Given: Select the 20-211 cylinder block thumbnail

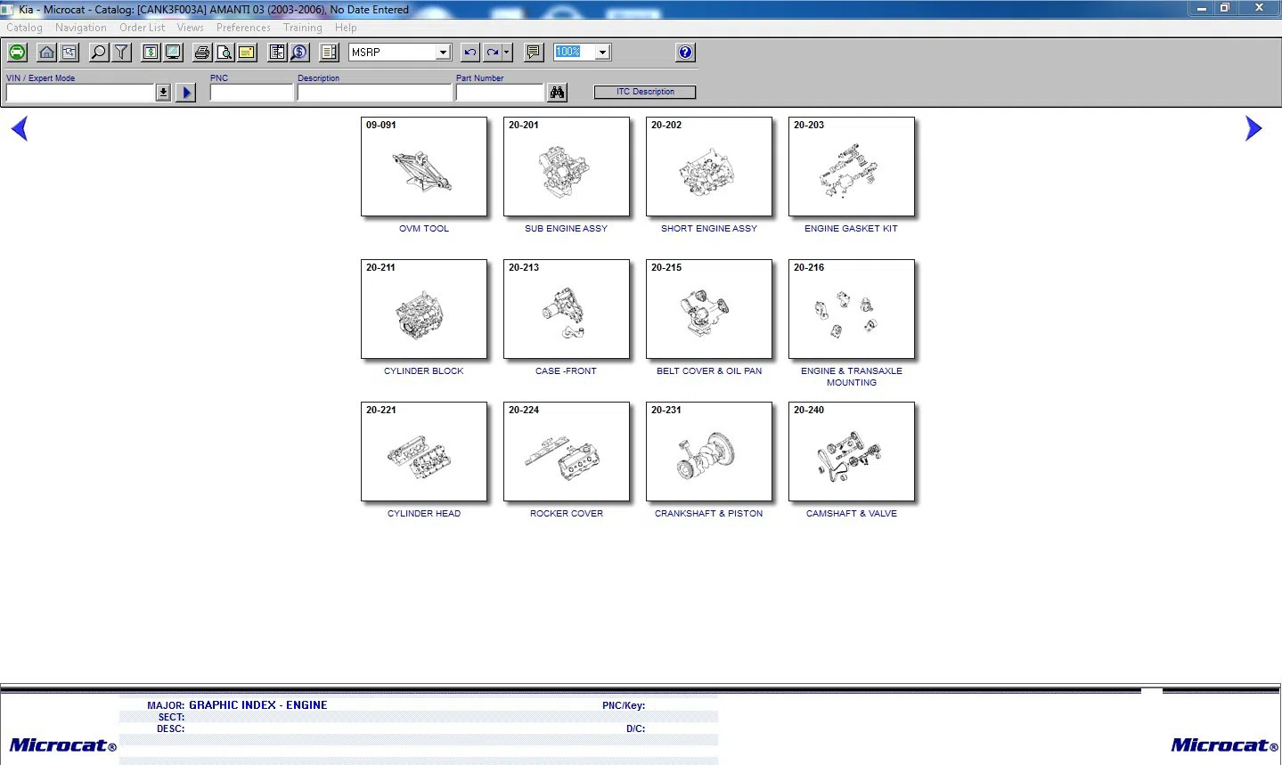Looking at the screenshot, I should 424,309.
